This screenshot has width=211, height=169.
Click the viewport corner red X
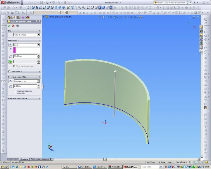[x=194, y=27]
